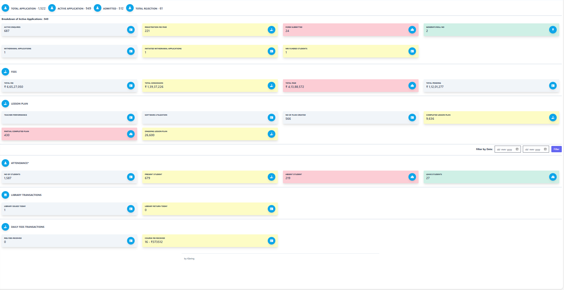Click the Registration Fee Paid card icon
The height and width of the screenshot is (290, 564).
pyautogui.click(x=272, y=30)
